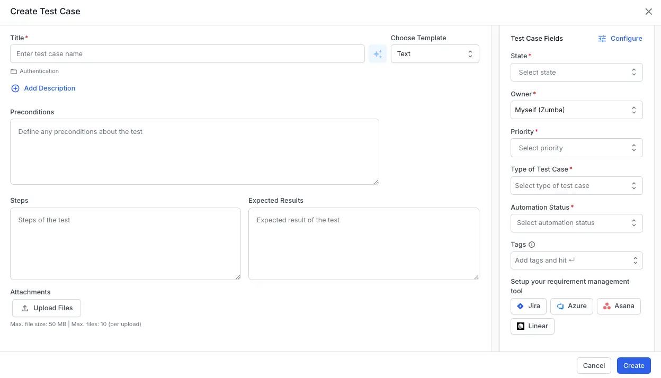The height and width of the screenshot is (378, 661).
Task: Choose the Asana integration button
Action: [x=618, y=306]
